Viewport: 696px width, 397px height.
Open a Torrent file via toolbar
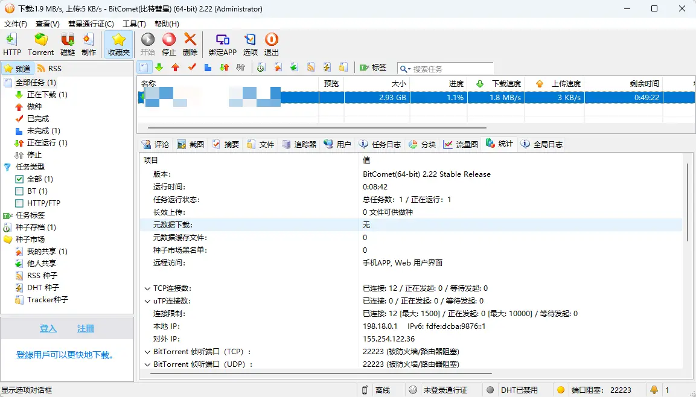tap(40, 45)
